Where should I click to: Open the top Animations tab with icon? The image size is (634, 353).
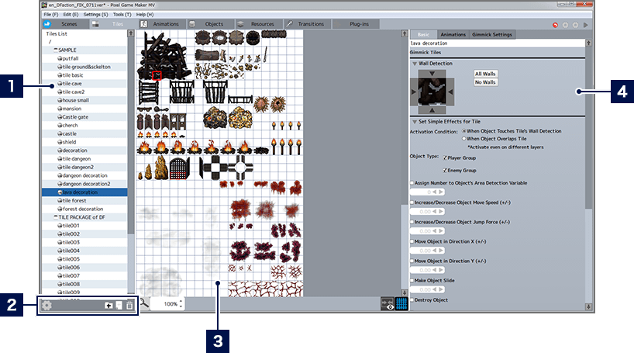[x=162, y=24]
